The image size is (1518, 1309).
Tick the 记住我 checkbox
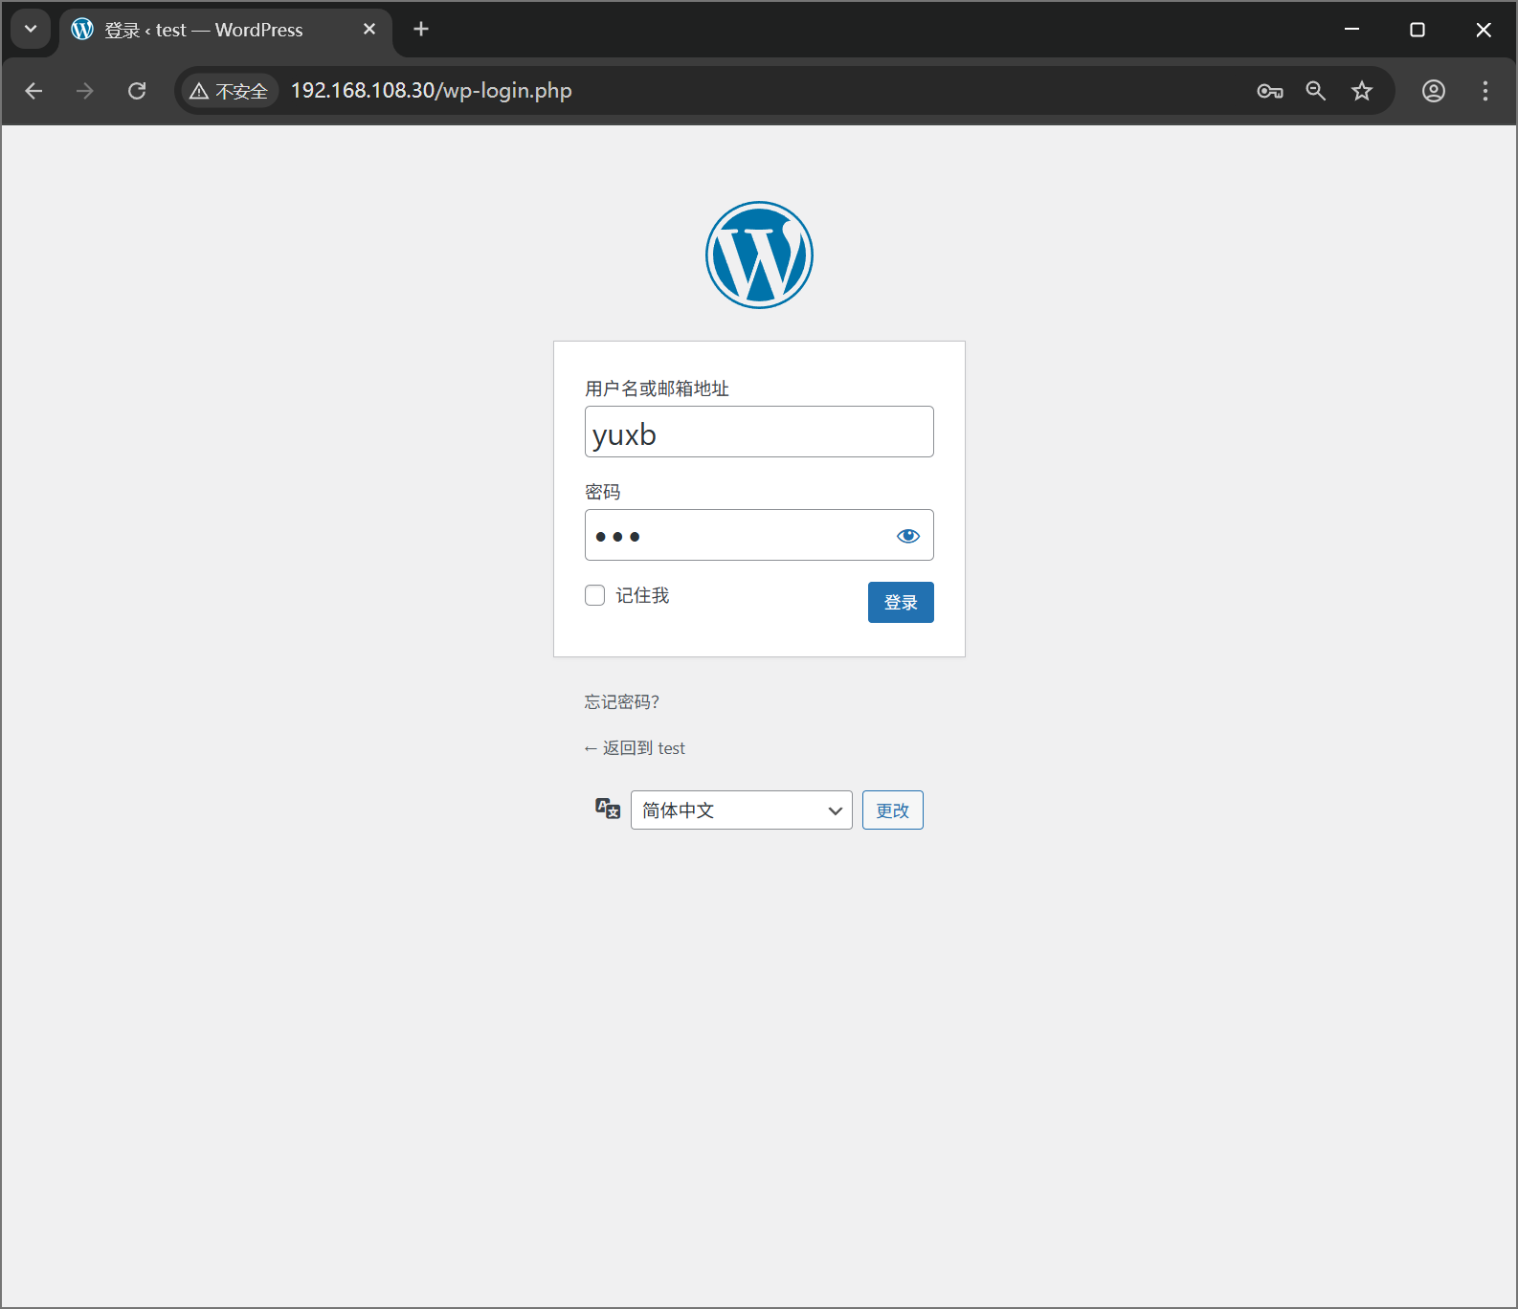coord(594,595)
